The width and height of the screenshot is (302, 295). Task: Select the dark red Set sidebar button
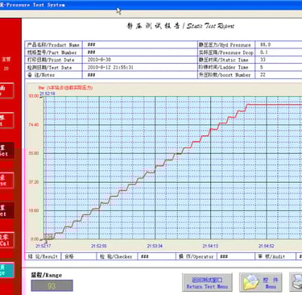[x=6, y=151]
